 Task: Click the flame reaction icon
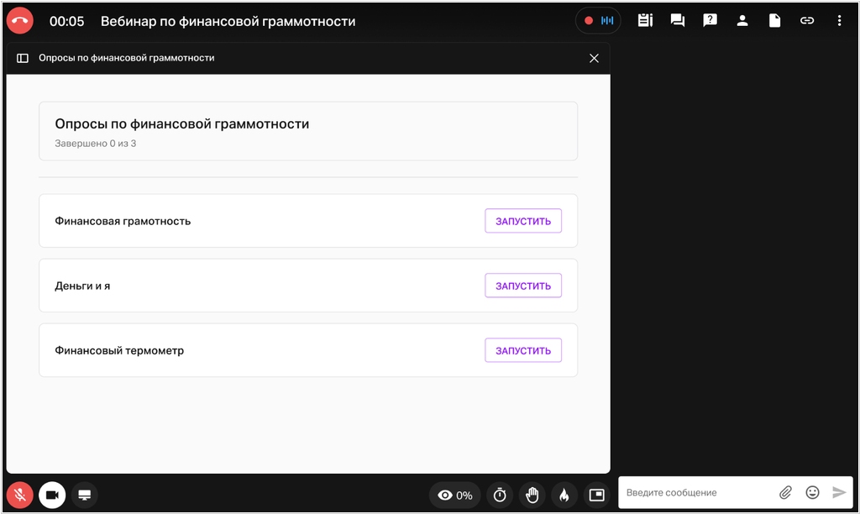[564, 496]
